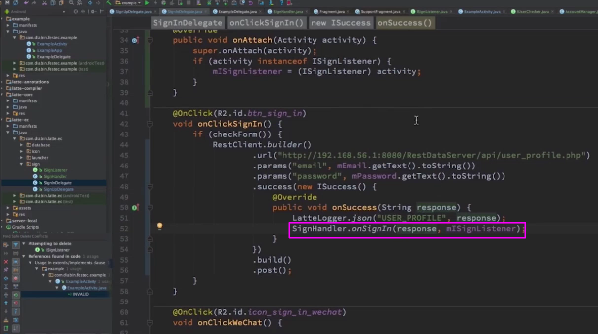Open the example run configuration dropdown

(x=128, y=3)
